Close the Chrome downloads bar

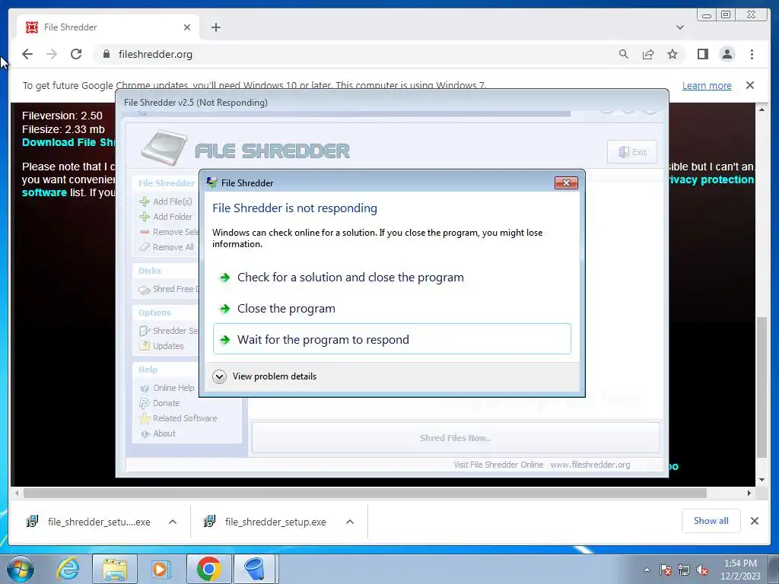(754, 521)
